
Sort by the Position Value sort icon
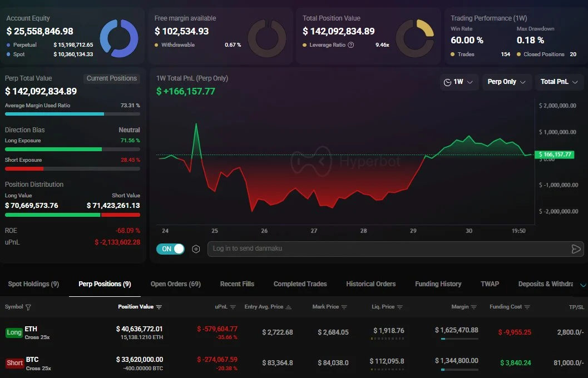[x=159, y=307]
